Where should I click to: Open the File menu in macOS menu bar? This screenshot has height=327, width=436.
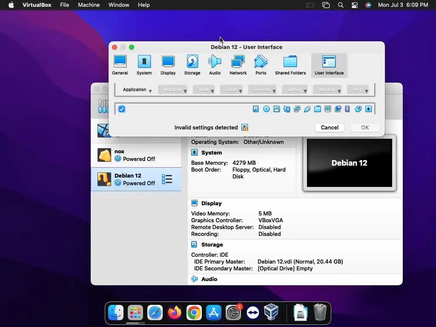(x=65, y=5)
